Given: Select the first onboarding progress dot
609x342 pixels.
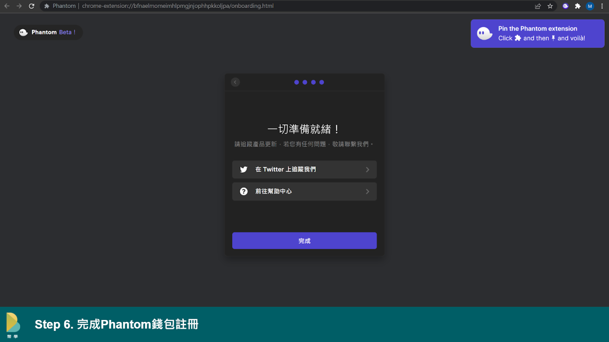Looking at the screenshot, I should 297,82.
